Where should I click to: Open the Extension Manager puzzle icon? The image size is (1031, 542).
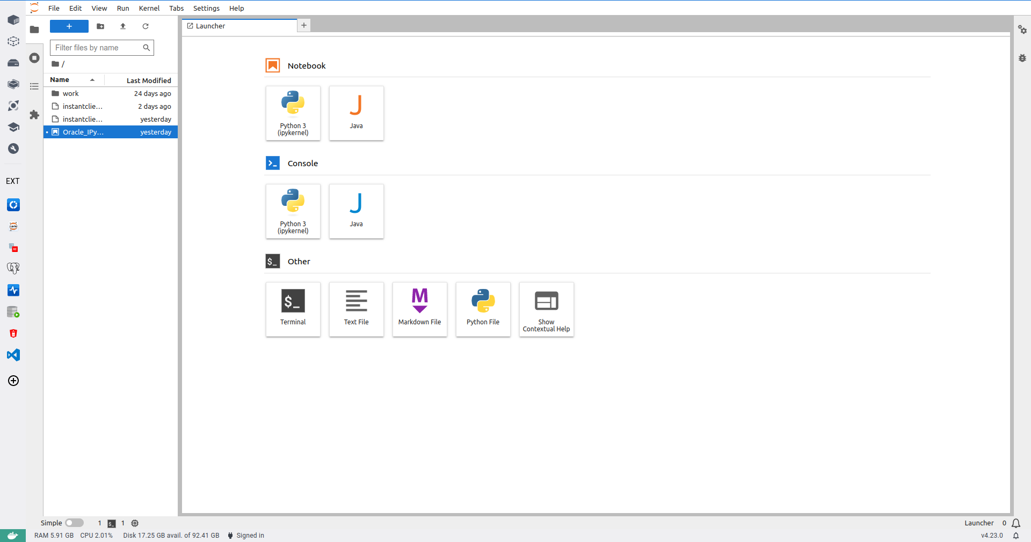[x=34, y=115]
